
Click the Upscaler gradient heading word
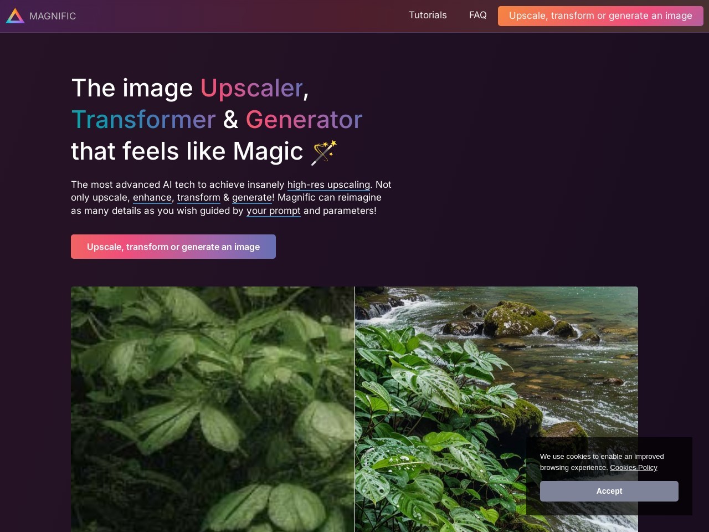tap(252, 88)
